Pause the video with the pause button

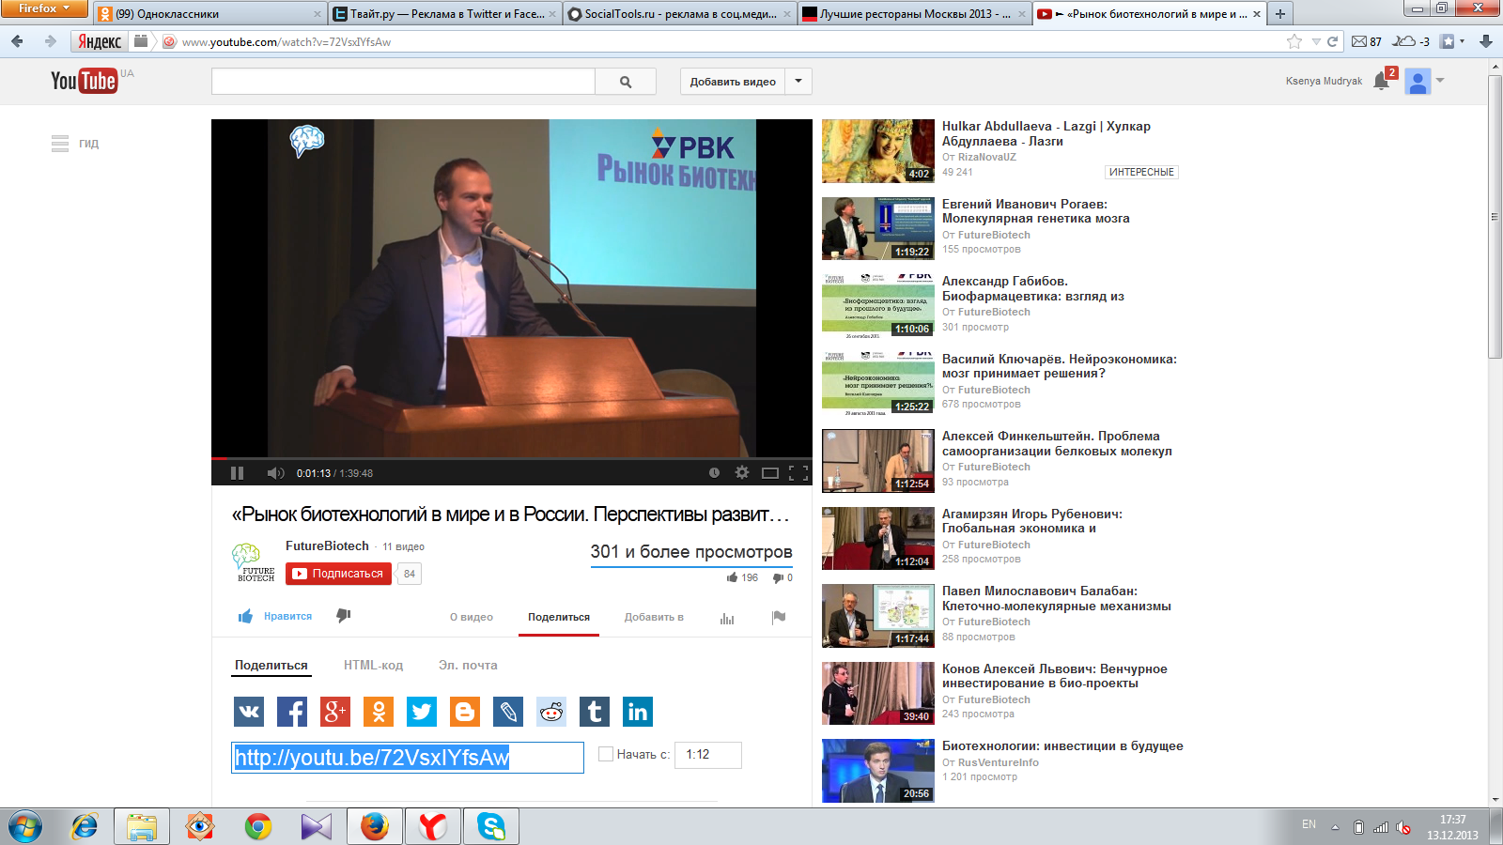pos(237,473)
